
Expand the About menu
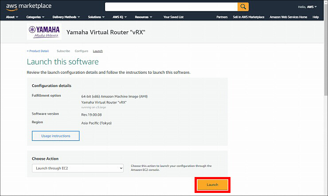point(12,17)
